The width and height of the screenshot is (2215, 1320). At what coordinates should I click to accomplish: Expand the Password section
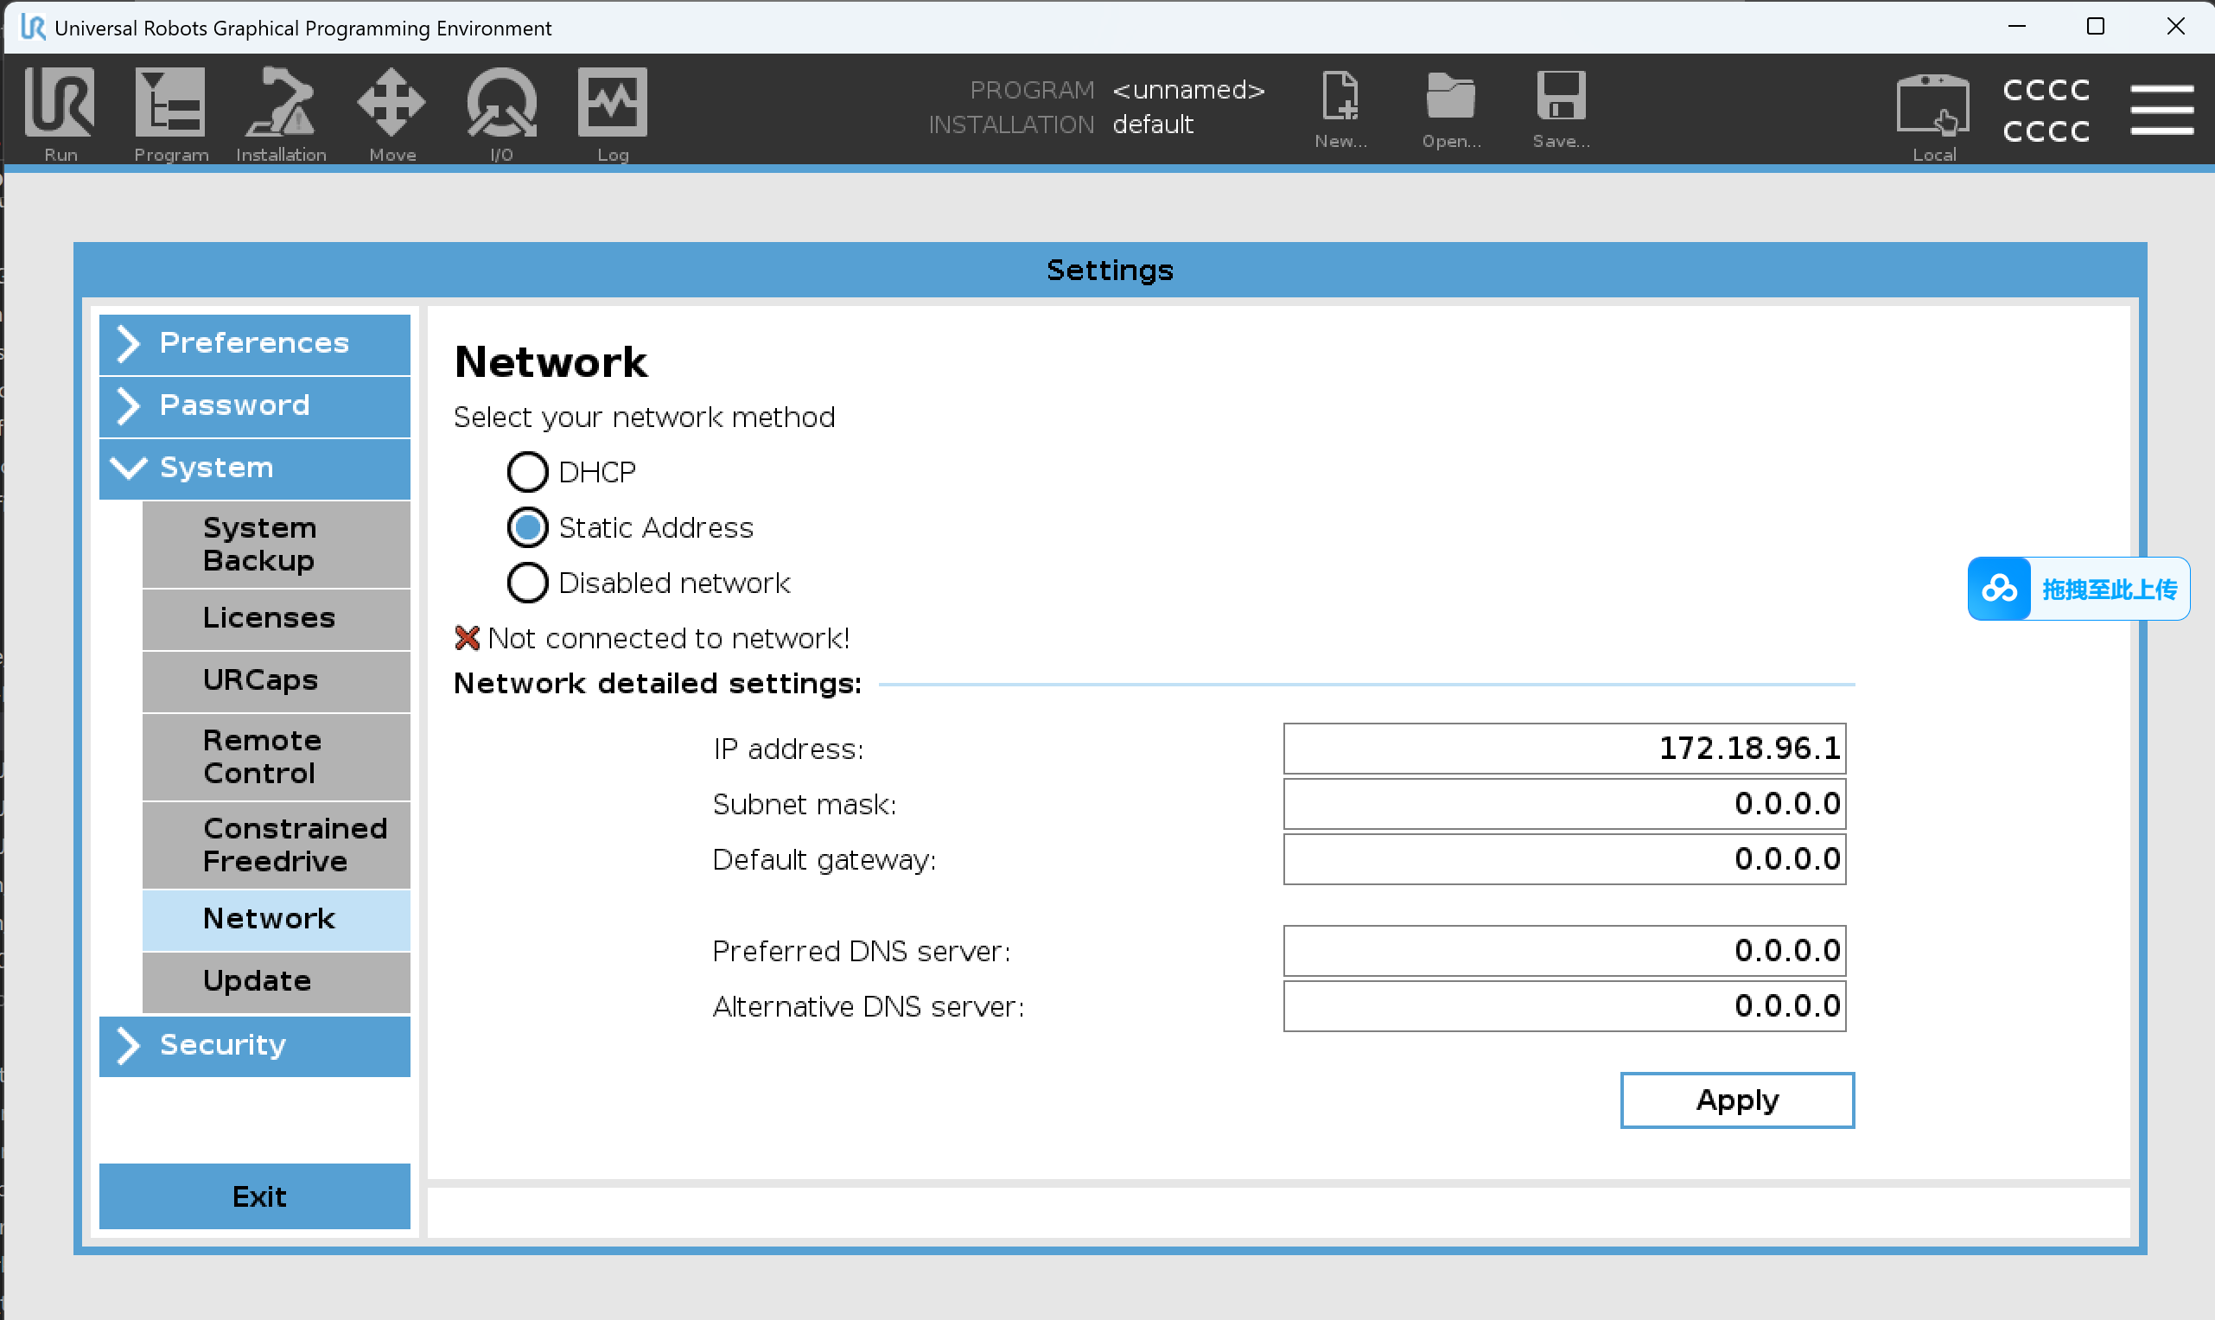click(254, 405)
